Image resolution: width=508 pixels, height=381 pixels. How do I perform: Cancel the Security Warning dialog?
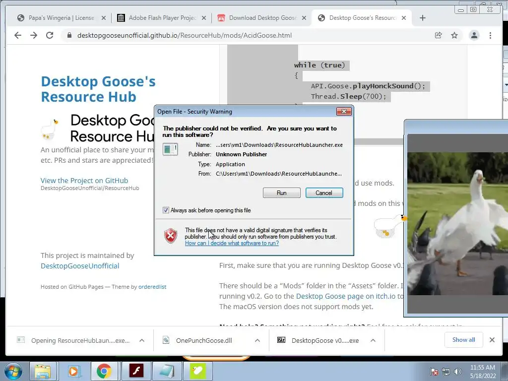324,193
